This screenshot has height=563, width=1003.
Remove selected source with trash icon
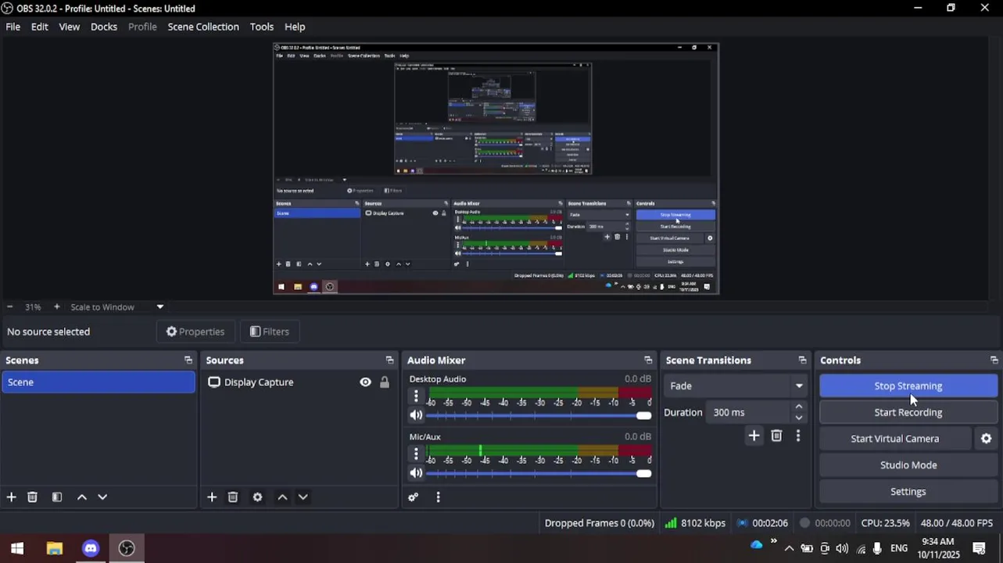coord(233,497)
